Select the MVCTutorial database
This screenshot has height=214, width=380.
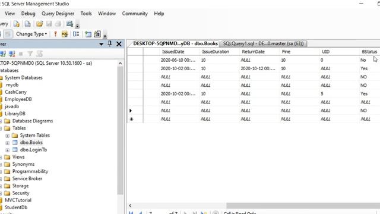pyautogui.click(x=18, y=200)
